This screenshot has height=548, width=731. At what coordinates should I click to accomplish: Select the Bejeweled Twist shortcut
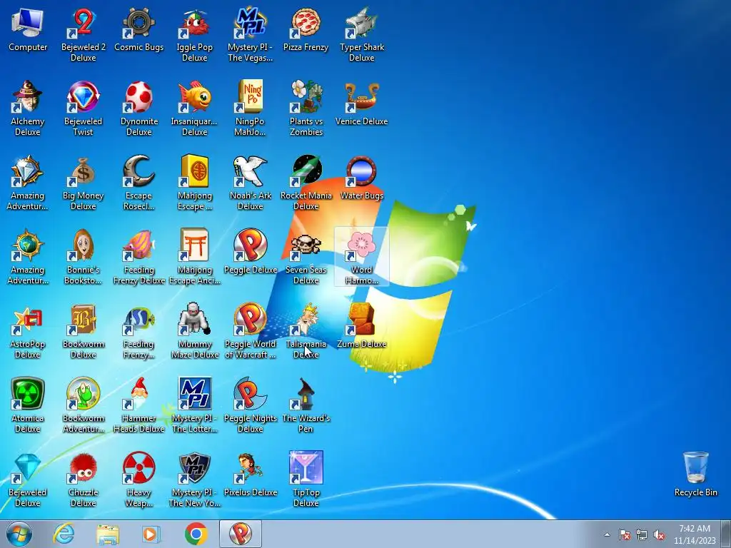pos(83,108)
